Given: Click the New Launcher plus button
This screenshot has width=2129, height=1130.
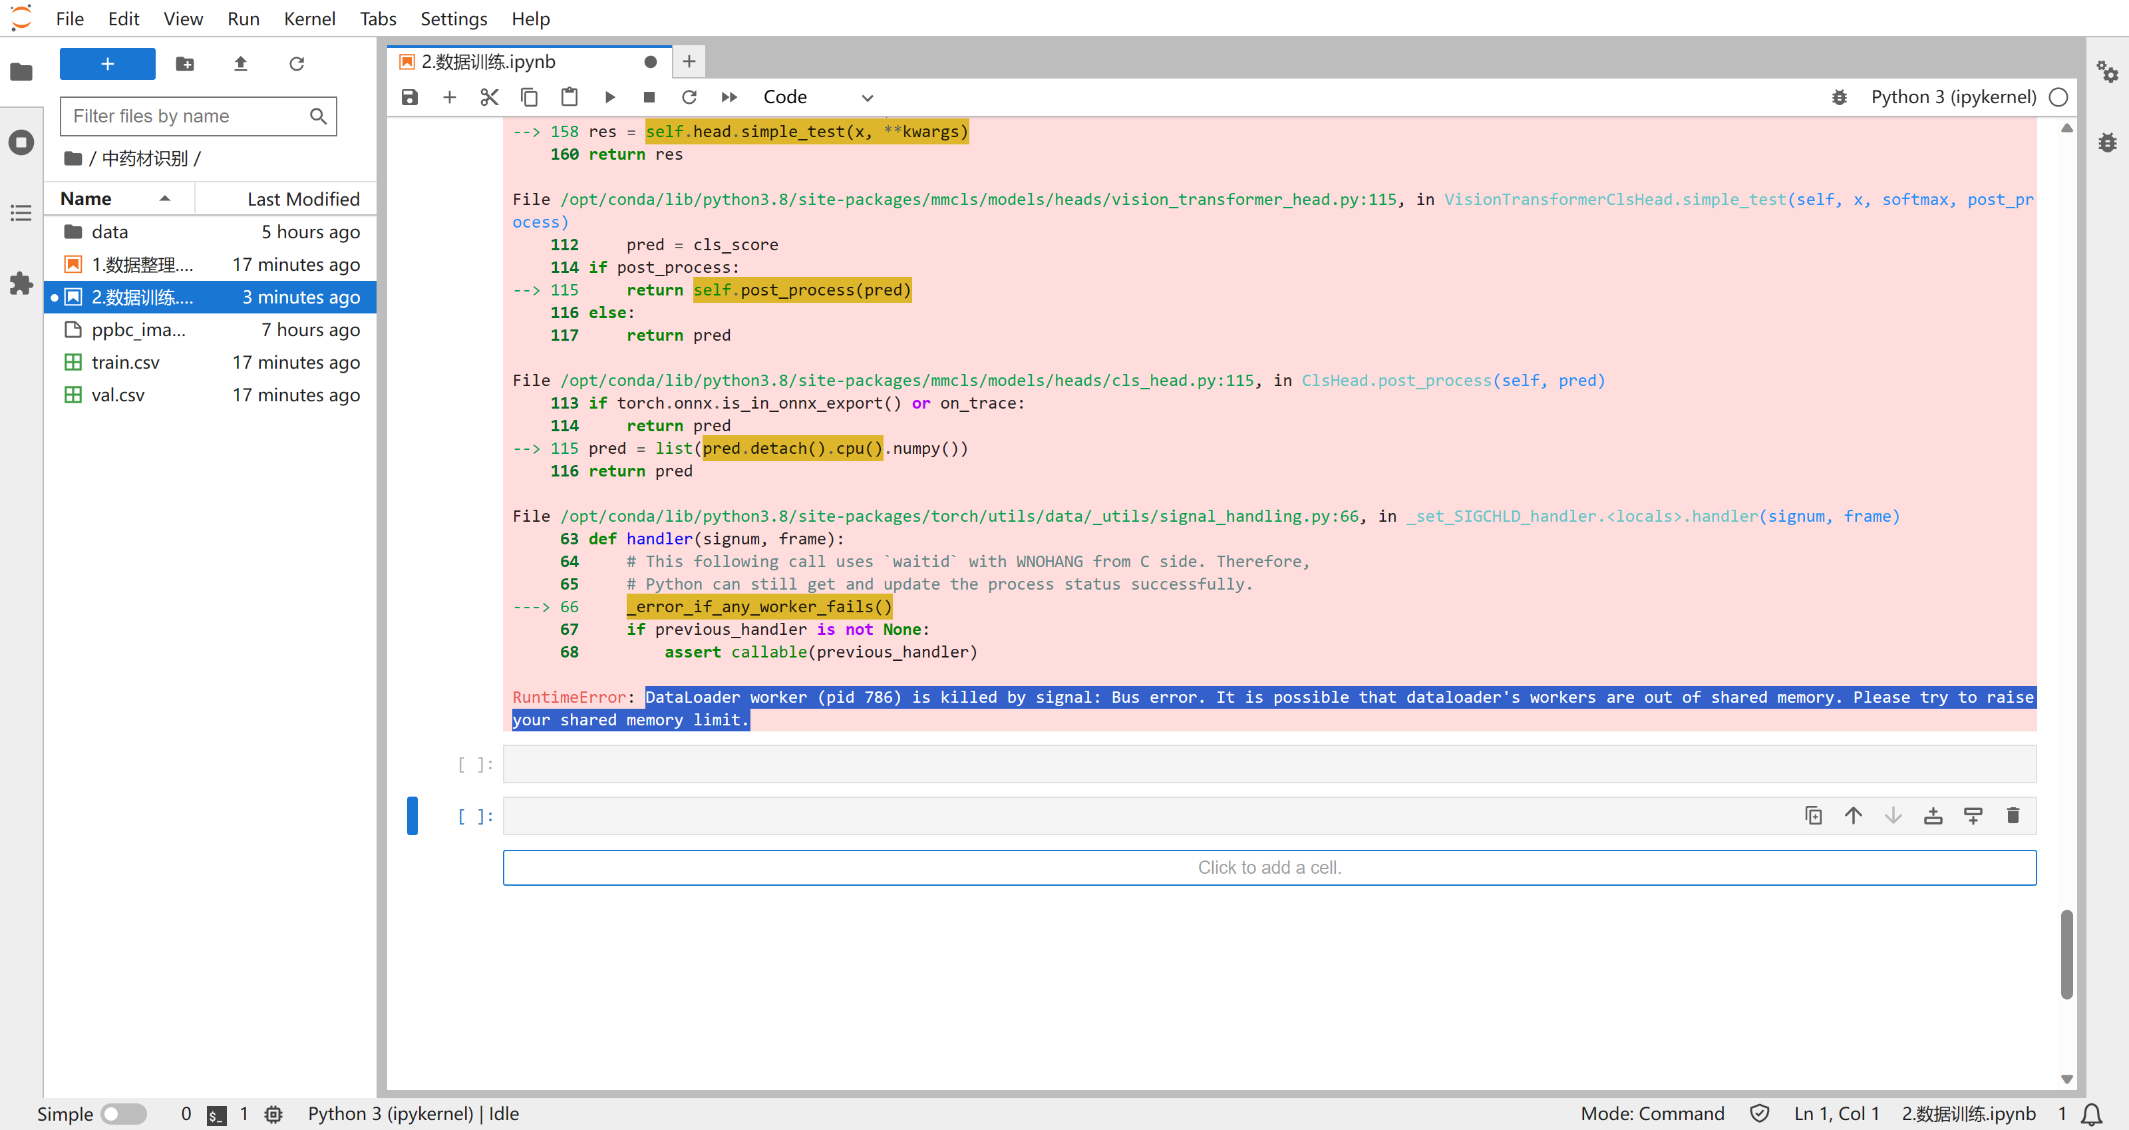Looking at the screenshot, I should coord(107,64).
